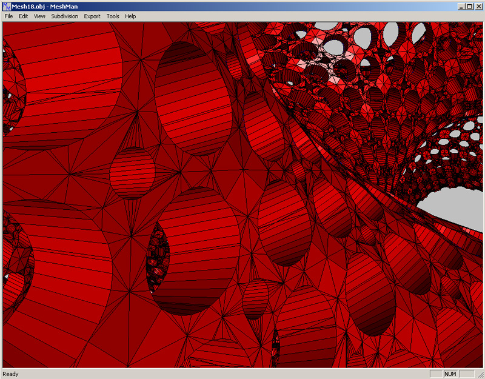Minimize the MeshMan window
This screenshot has height=379, width=485.
[x=461, y=6]
